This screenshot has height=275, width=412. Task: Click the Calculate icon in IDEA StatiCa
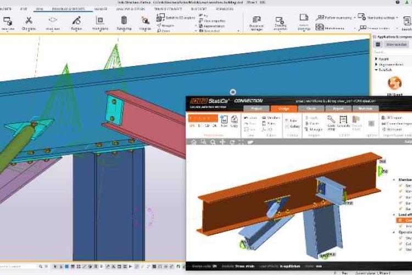pyautogui.click(x=343, y=119)
